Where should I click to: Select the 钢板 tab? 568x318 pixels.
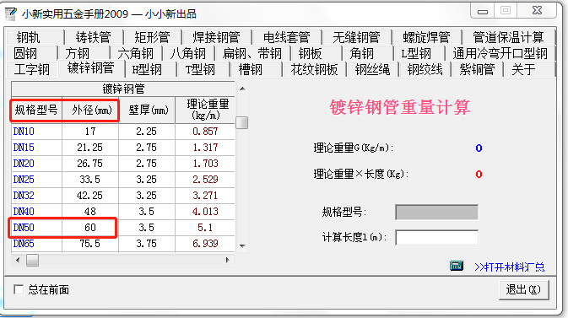pyautogui.click(x=316, y=54)
